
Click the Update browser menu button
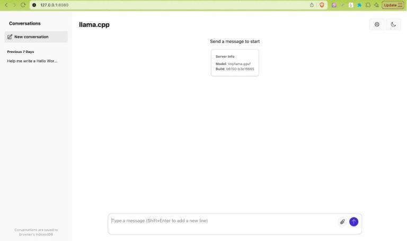pyautogui.click(x=393, y=5)
